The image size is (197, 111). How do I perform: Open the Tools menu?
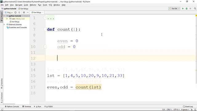(45, 5)
